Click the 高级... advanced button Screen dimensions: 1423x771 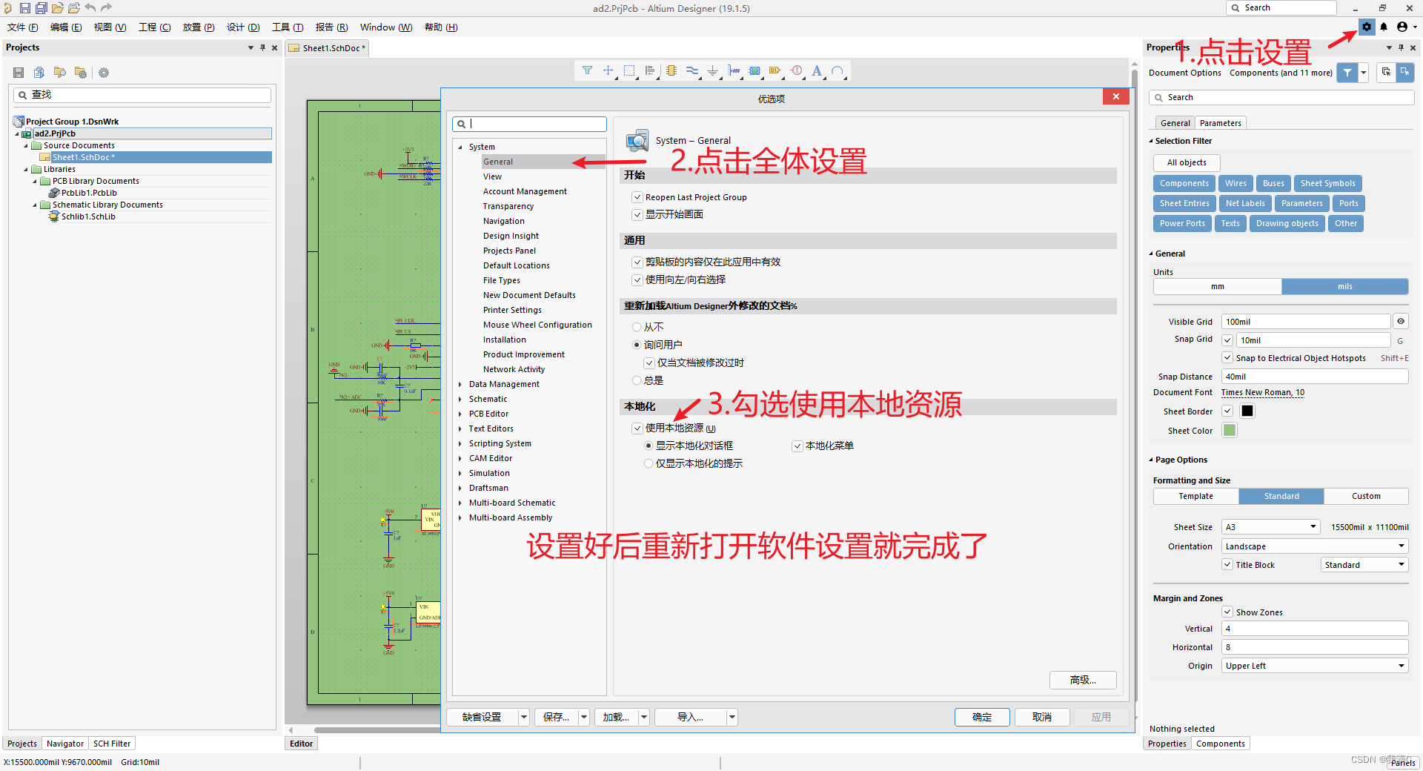(1082, 680)
